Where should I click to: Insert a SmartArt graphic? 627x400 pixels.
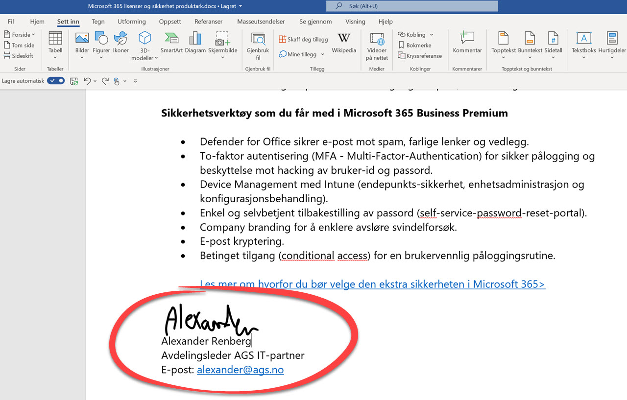(x=171, y=44)
